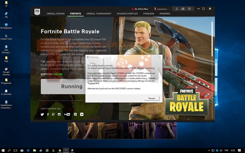
Task: Click the Epic Games logo in the launcher
Action: (x=37, y=12)
